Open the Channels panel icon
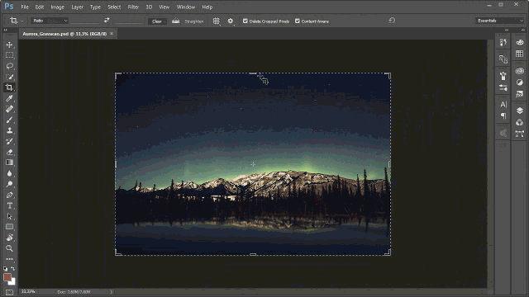Screen dimensions: 529x297 point(520,122)
